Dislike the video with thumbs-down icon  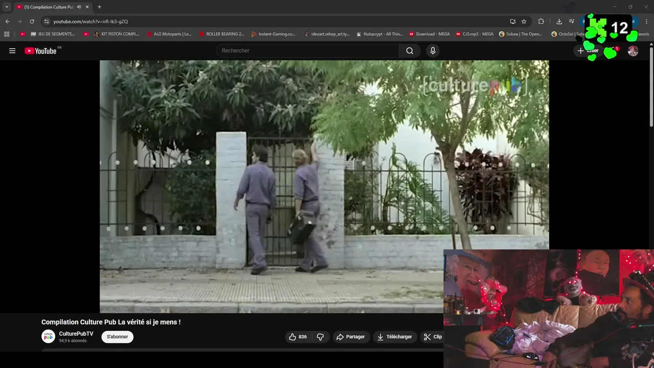click(x=320, y=337)
